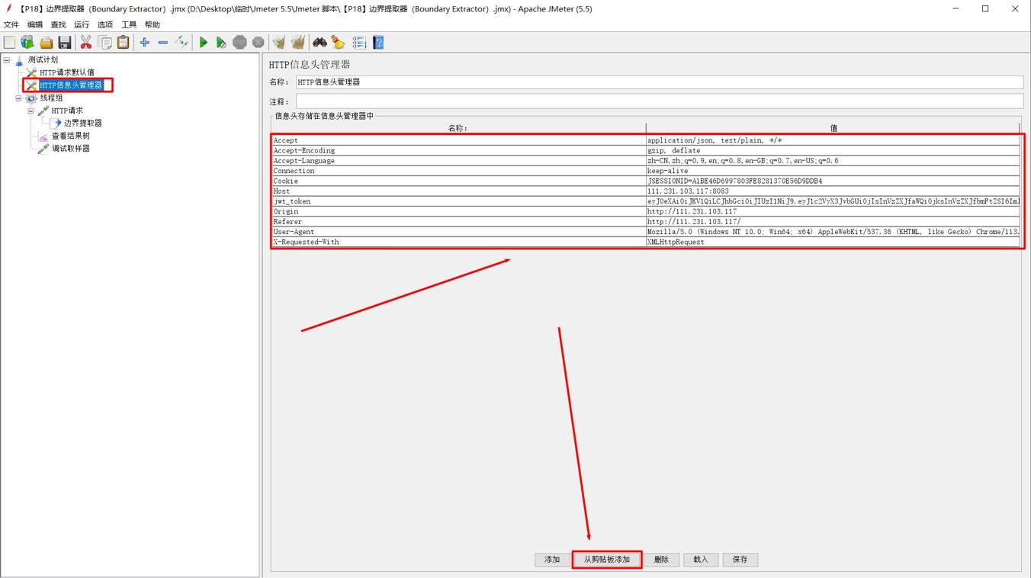Select 边界提取器 in the tree
The height and width of the screenshot is (578, 1031).
(82, 124)
